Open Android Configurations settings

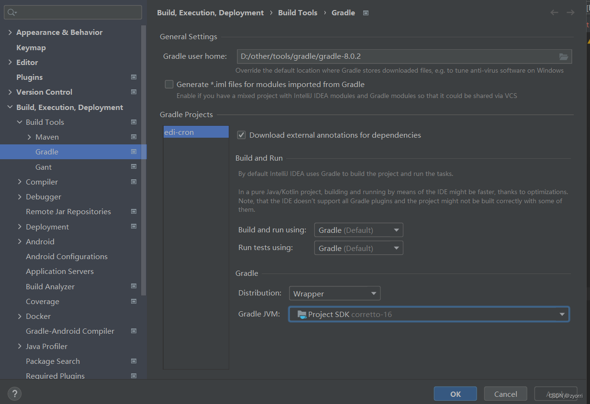[x=67, y=256]
